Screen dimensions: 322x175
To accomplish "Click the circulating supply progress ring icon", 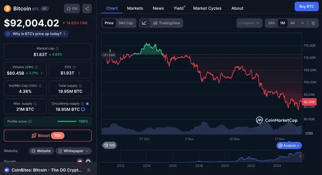I will [83, 109].
